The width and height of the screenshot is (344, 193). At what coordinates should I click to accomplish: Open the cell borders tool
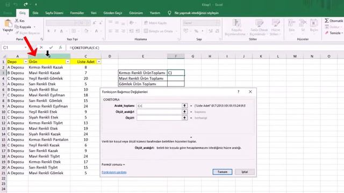(74, 31)
